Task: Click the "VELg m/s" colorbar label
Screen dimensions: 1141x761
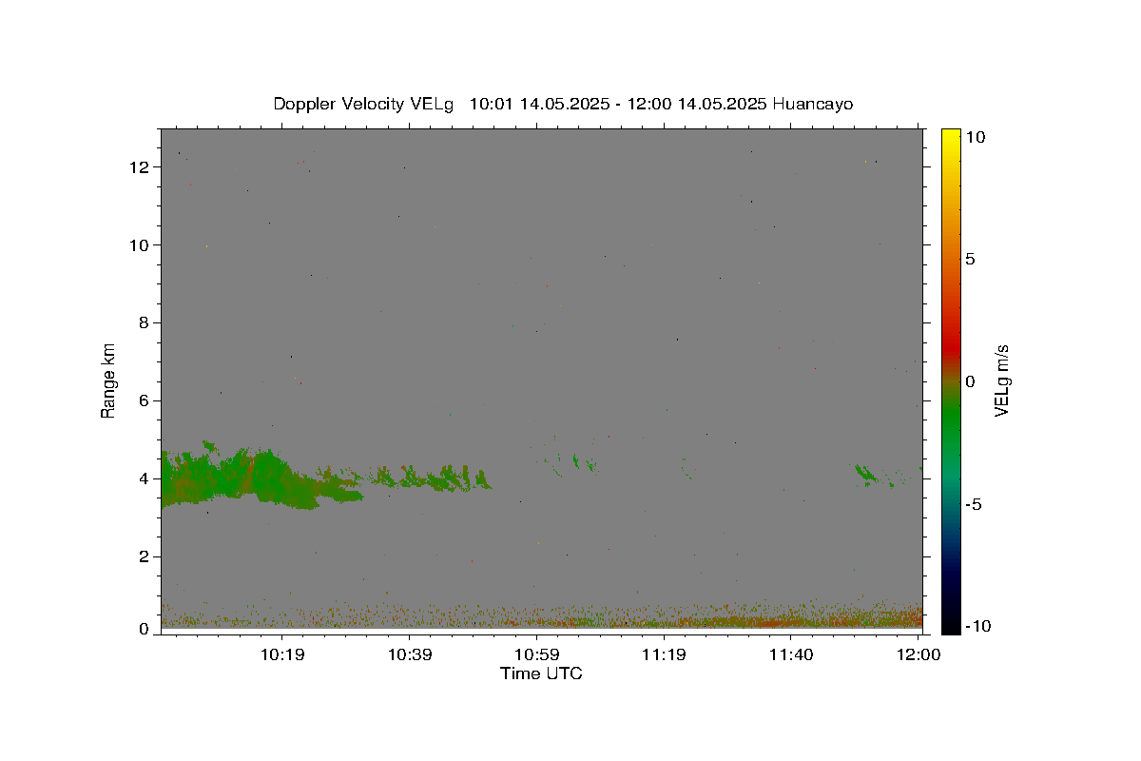Action: pos(1000,380)
